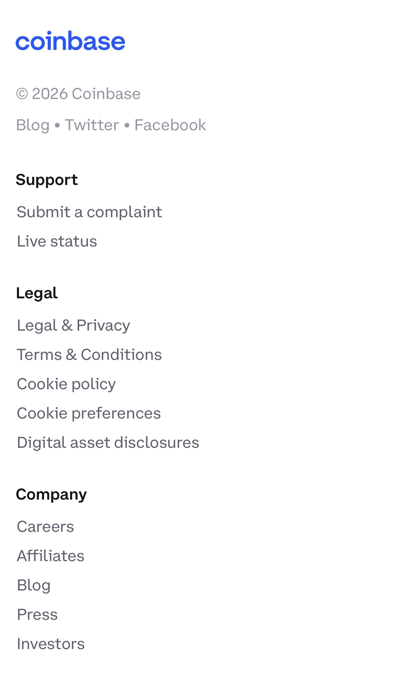Visit the Facebook page link
The image size is (418, 696).
170,125
